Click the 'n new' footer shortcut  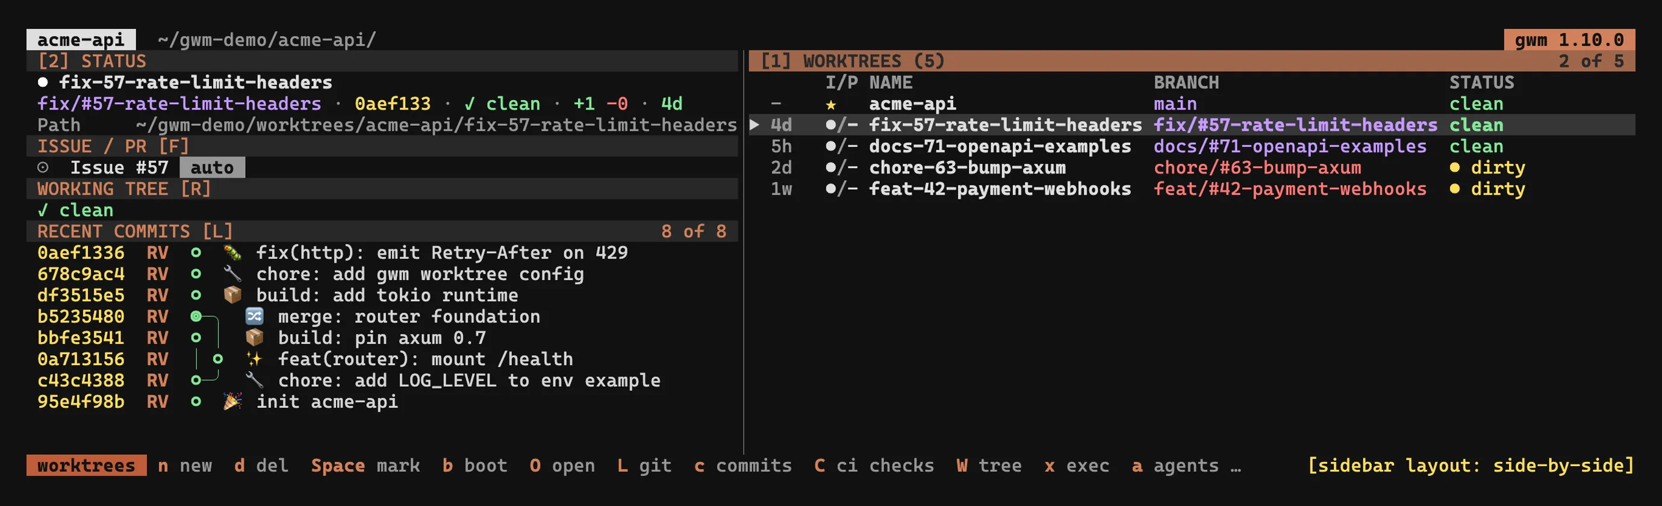(185, 466)
